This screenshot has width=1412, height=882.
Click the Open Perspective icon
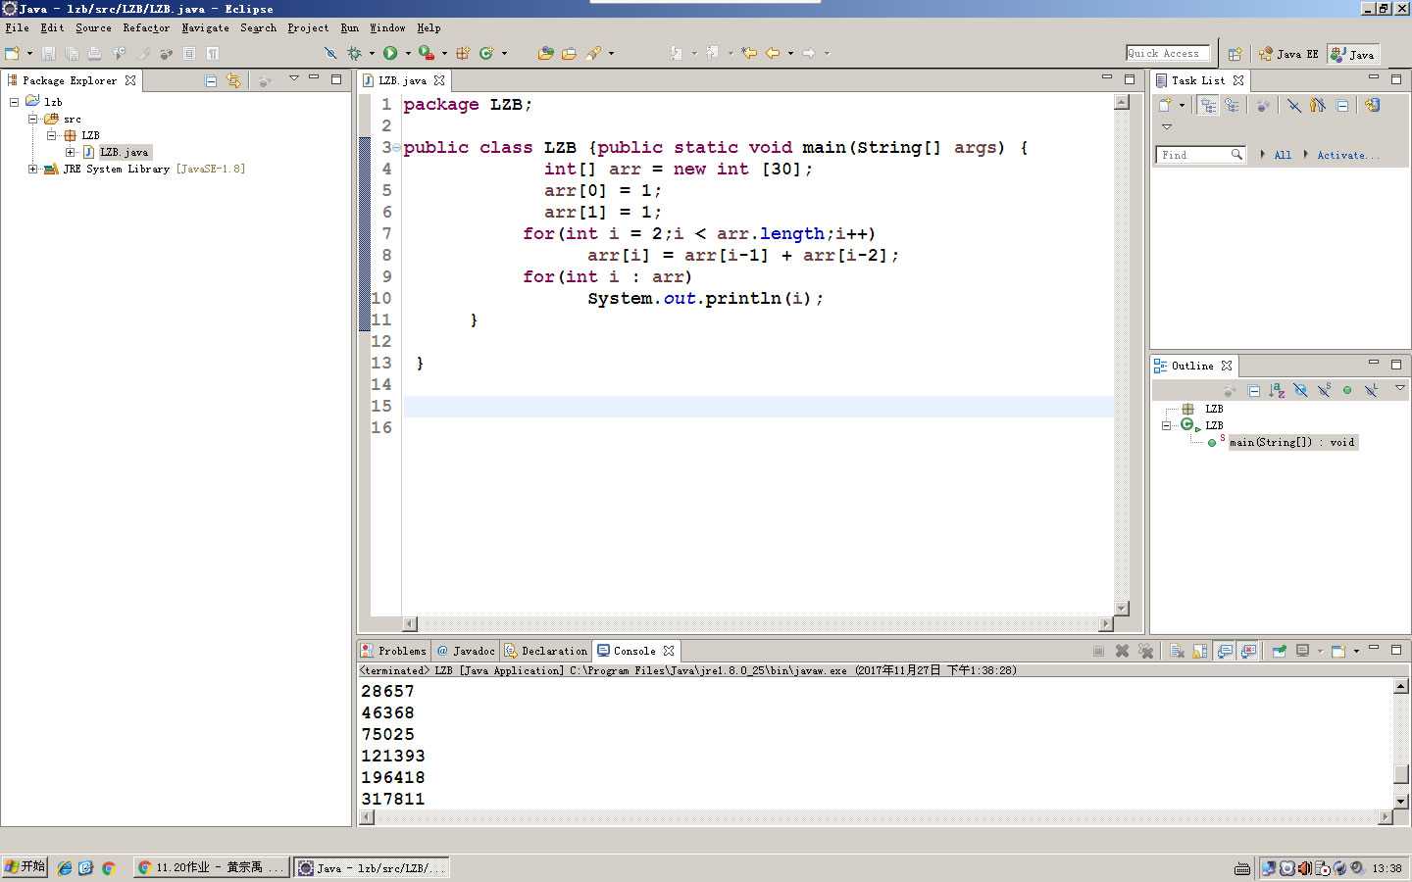tap(1235, 54)
